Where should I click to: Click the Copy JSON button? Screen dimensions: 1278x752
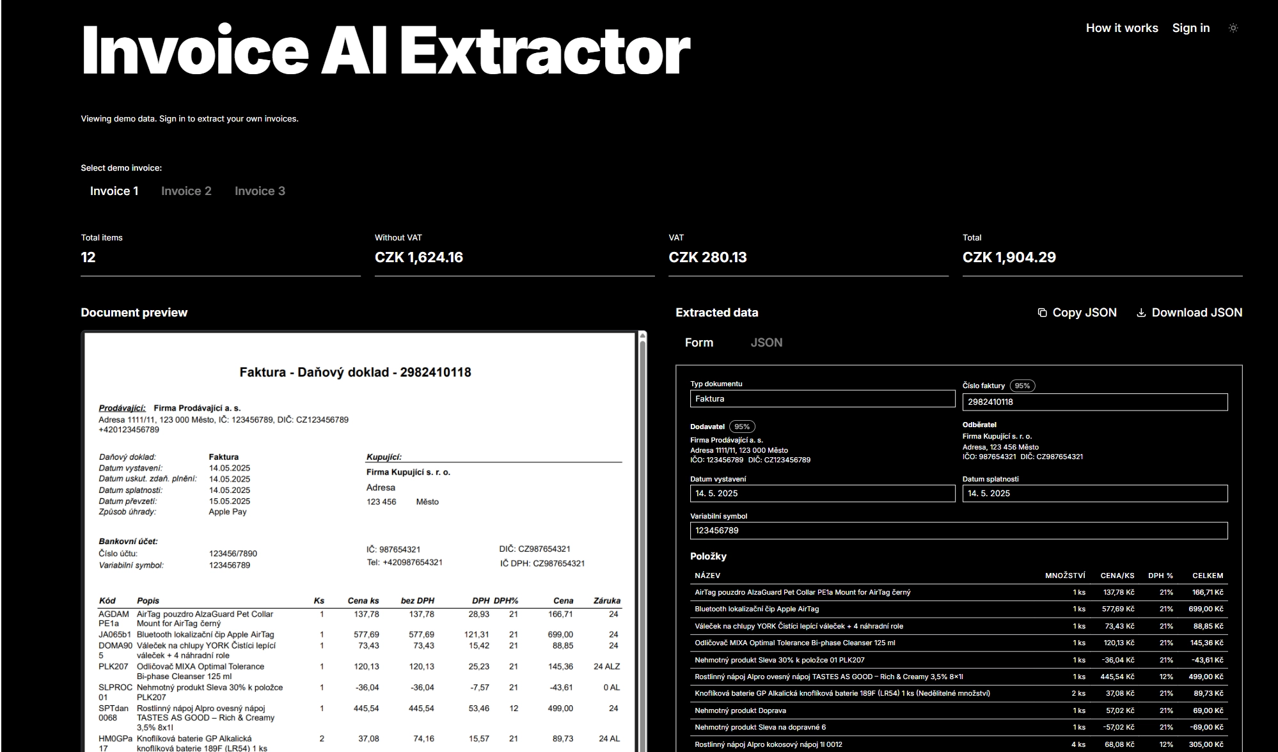tap(1077, 313)
